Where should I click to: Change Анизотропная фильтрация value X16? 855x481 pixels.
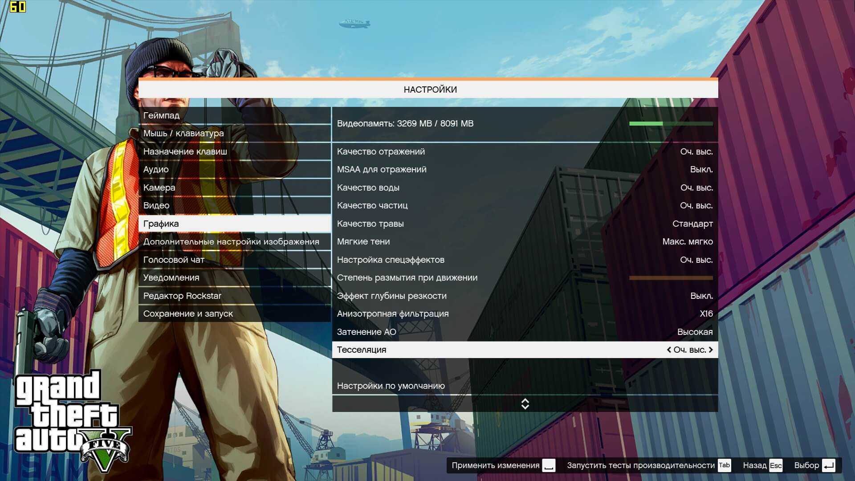click(x=706, y=314)
